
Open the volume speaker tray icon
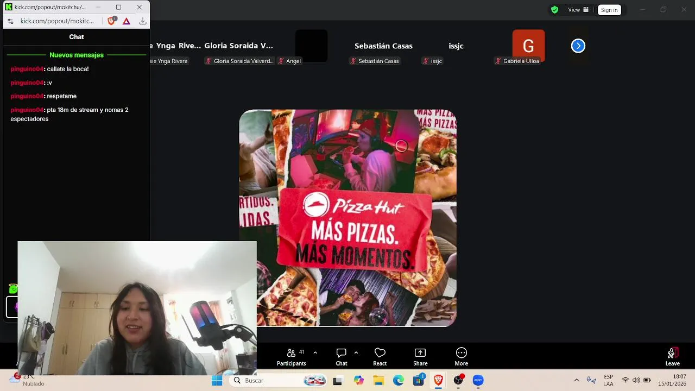click(636, 381)
